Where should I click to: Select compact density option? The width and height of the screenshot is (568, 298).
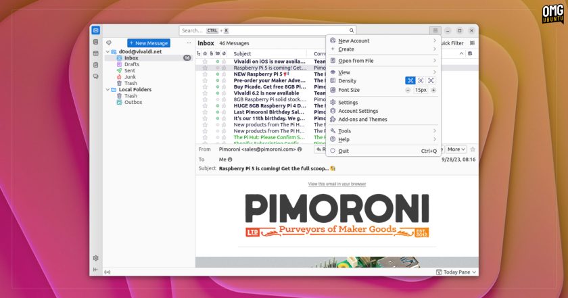tap(410, 80)
